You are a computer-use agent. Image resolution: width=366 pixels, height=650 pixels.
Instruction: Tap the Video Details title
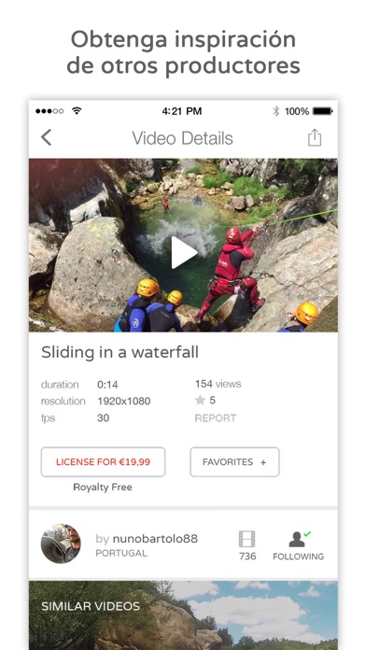pos(182,138)
